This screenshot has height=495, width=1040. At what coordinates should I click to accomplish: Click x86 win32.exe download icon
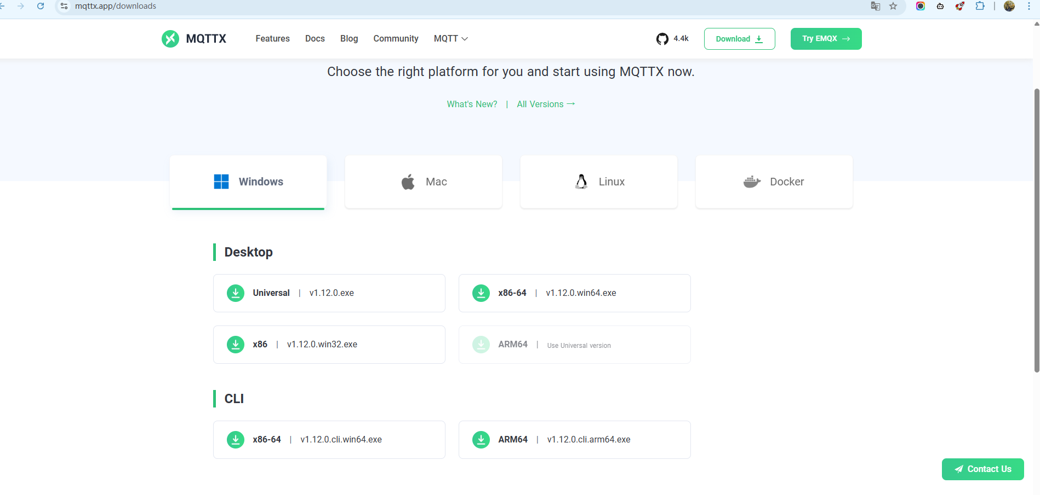coord(236,345)
